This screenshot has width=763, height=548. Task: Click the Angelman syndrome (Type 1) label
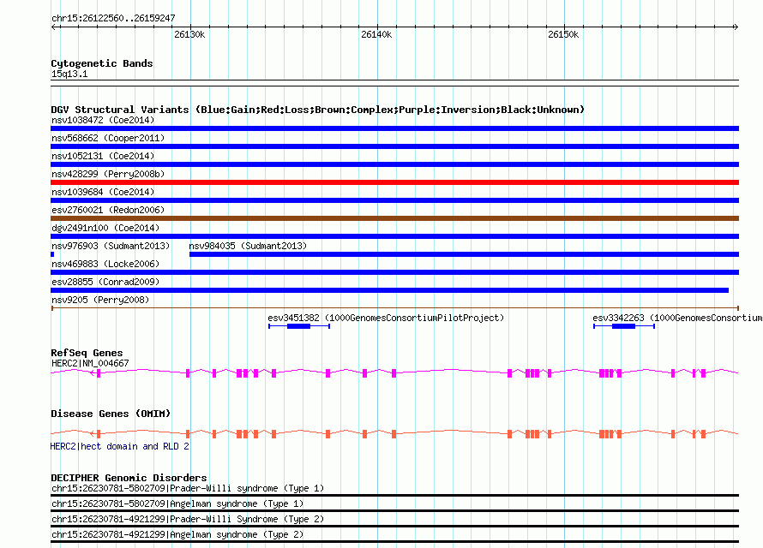(177, 503)
